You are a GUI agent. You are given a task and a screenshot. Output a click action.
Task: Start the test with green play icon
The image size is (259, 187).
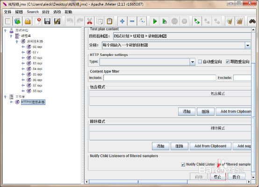coord(155,21)
